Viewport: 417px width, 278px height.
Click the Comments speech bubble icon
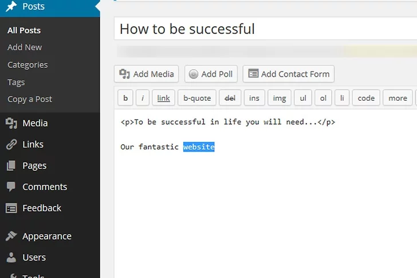pyautogui.click(x=10, y=186)
